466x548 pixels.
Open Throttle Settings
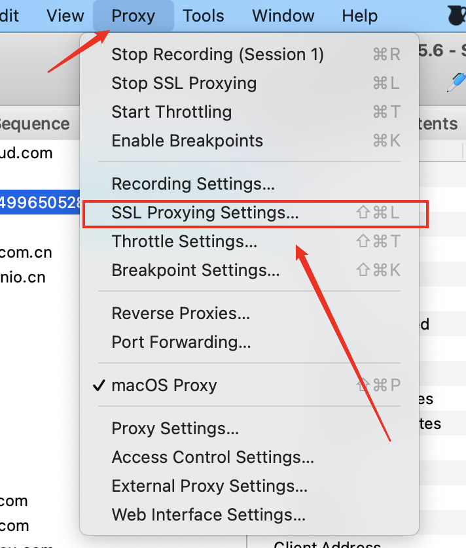[x=185, y=241]
